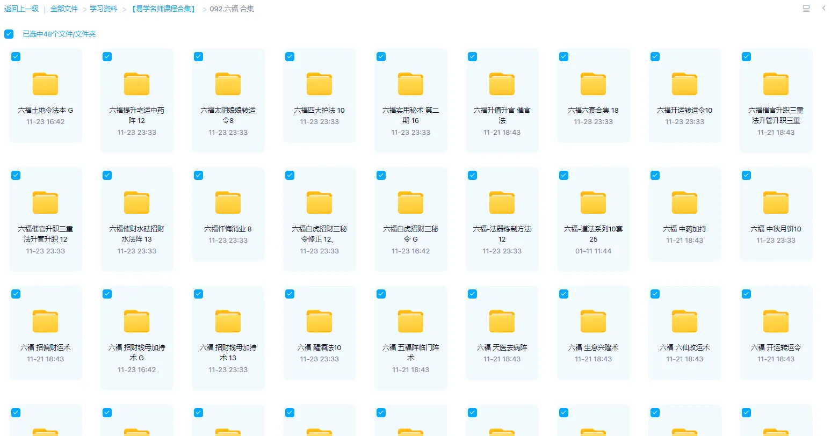Viewport: 831px width, 436px height.
Task: Click the 六福 开运转运令 folder thumbnail
Action: (776, 322)
